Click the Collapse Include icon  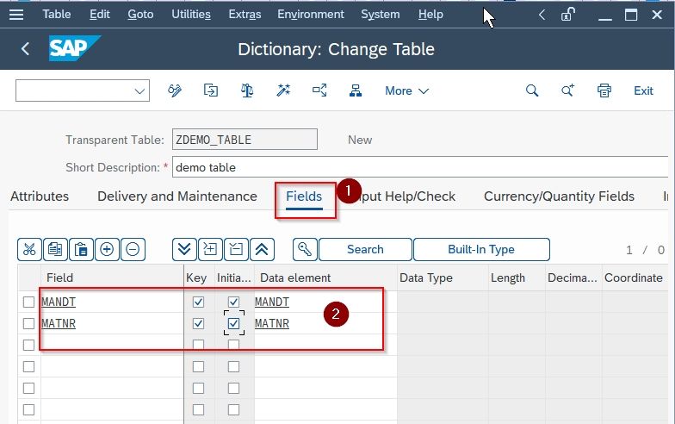click(x=236, y=250)
